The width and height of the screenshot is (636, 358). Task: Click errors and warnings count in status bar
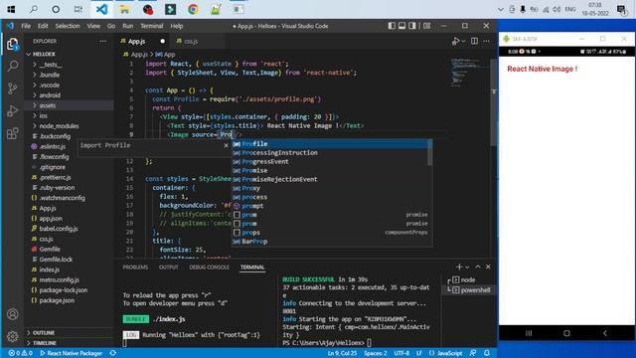point(20,353)
